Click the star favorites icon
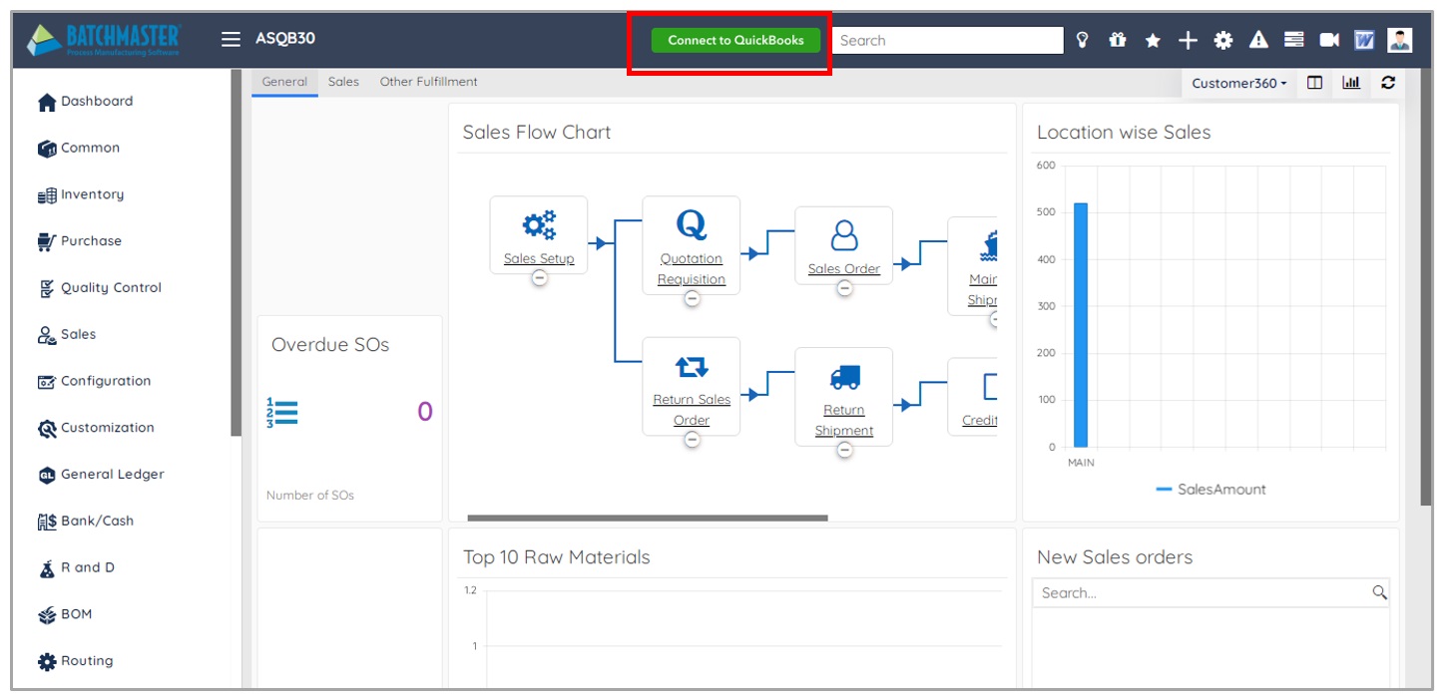1448x700 pixels. 1153,40
